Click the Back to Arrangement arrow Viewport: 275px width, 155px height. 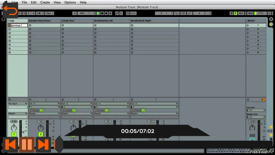[121, 13]
